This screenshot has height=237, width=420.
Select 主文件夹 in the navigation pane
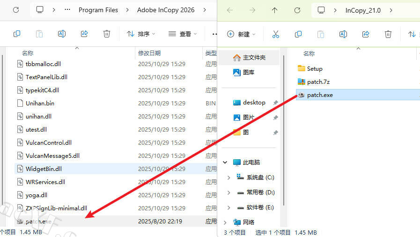pos(254,58)
